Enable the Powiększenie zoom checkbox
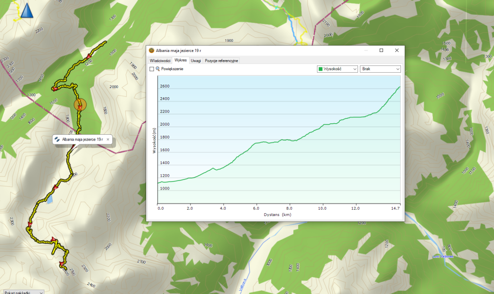 coord(152,69)
